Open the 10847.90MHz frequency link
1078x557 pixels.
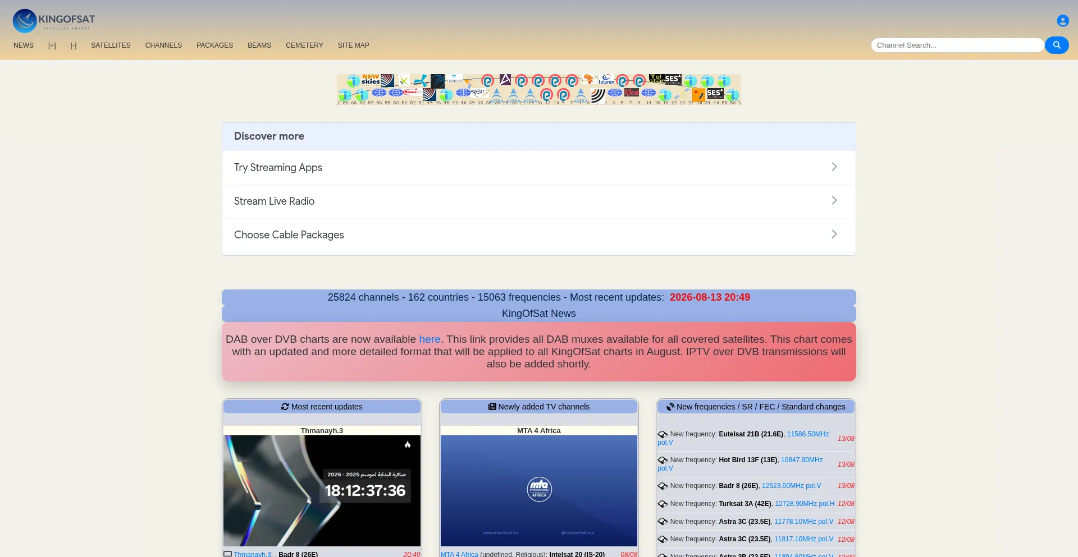[802, 460]
